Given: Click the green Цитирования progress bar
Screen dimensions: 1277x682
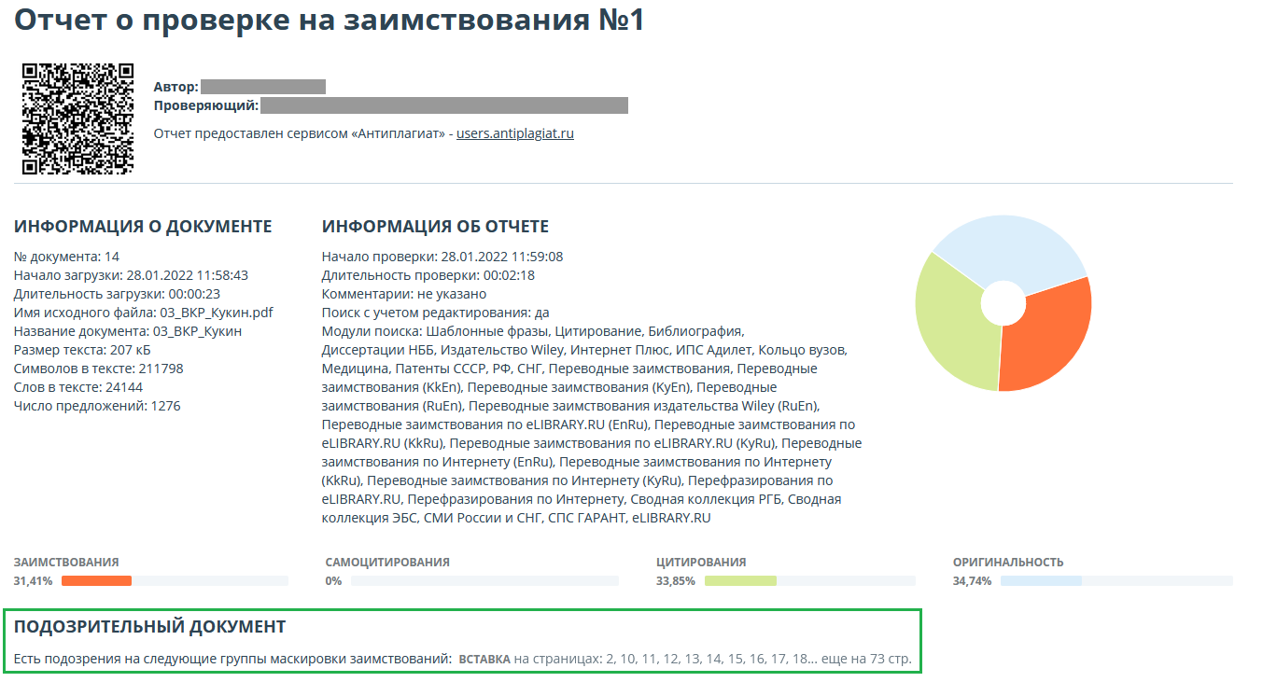Looking at the screenshot, I should (x=740, y=580).
